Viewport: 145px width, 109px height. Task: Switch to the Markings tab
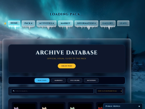coord(59,80)
